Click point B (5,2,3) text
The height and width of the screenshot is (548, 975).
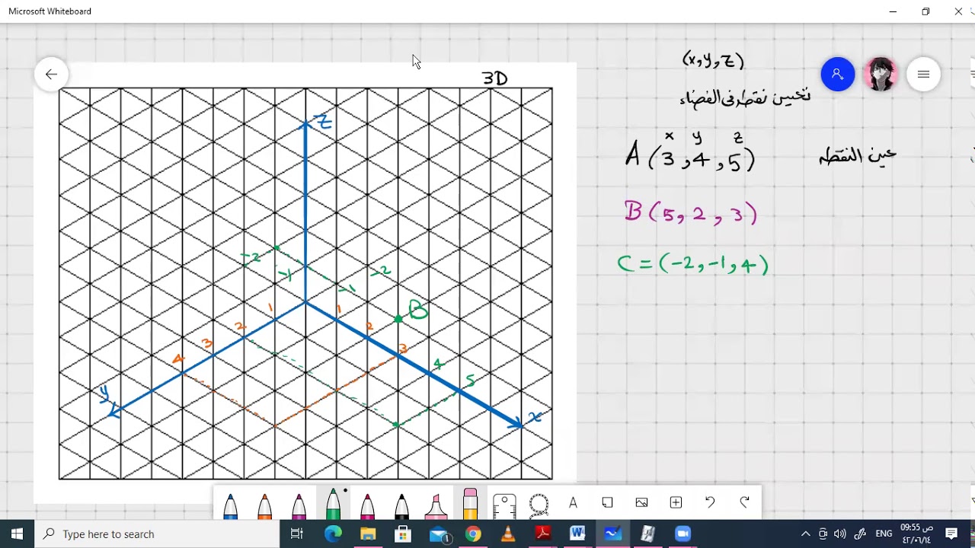click(x=691, y=213)
